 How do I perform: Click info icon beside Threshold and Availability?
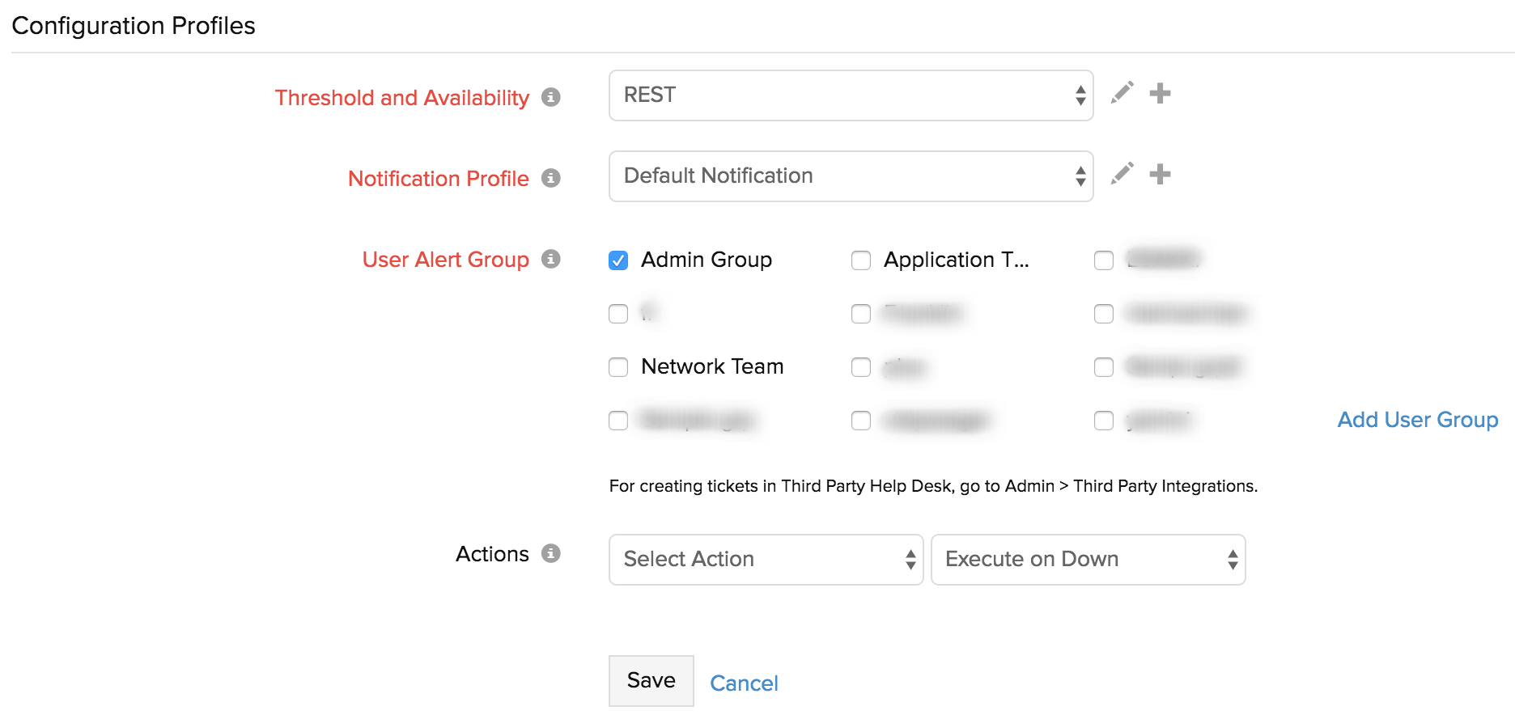tap(551, 97)
